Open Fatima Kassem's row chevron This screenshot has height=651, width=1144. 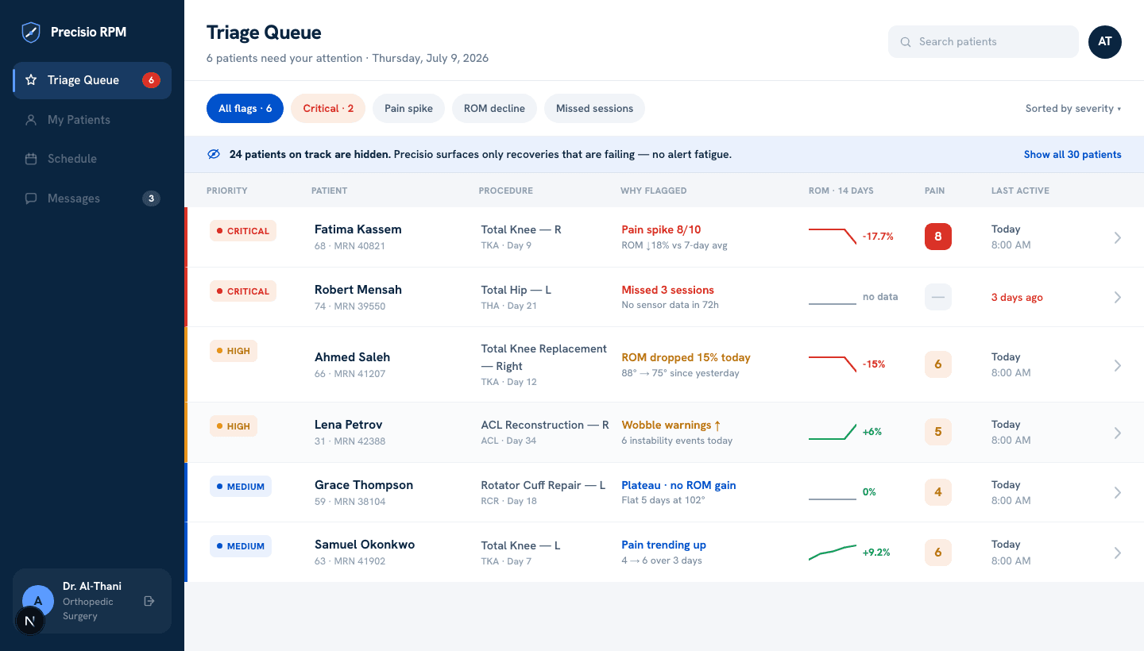click(1117, 237)
